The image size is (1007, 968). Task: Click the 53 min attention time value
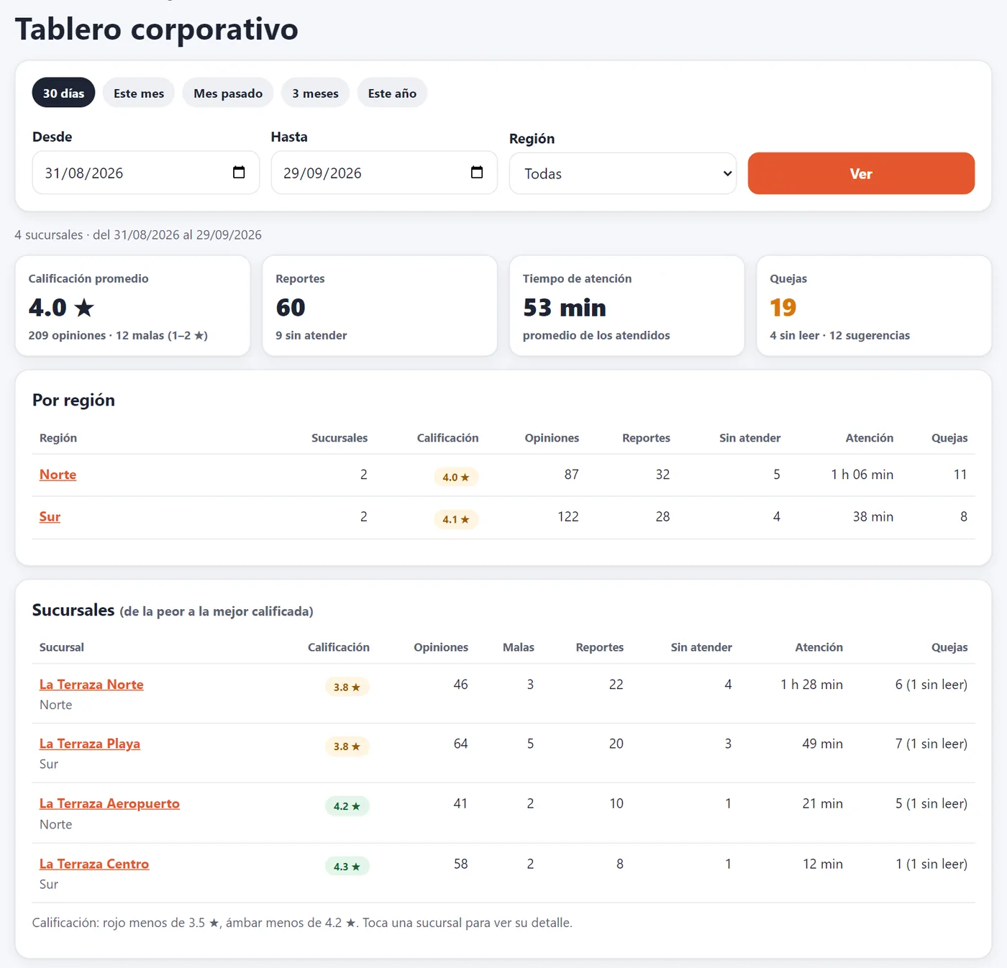pyautogui.click(x=565, y=308)
